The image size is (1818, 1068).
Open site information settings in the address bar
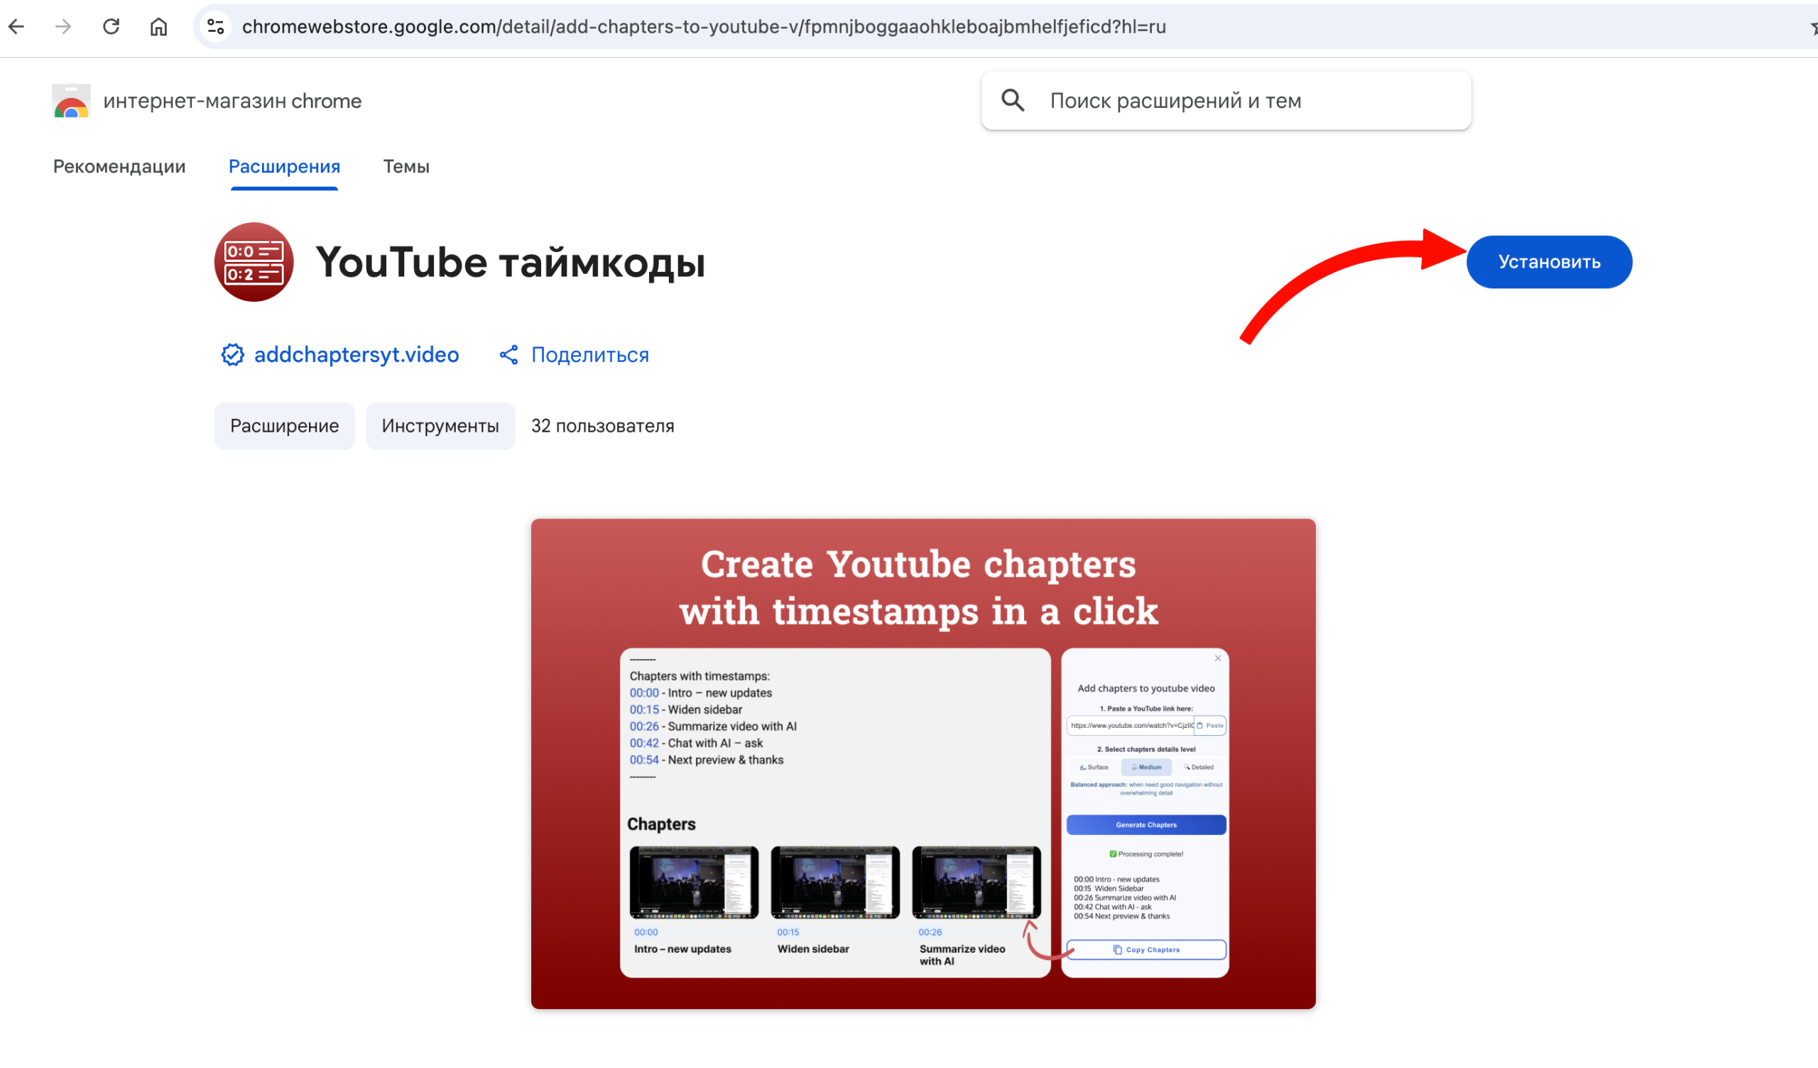pos(214,27)
